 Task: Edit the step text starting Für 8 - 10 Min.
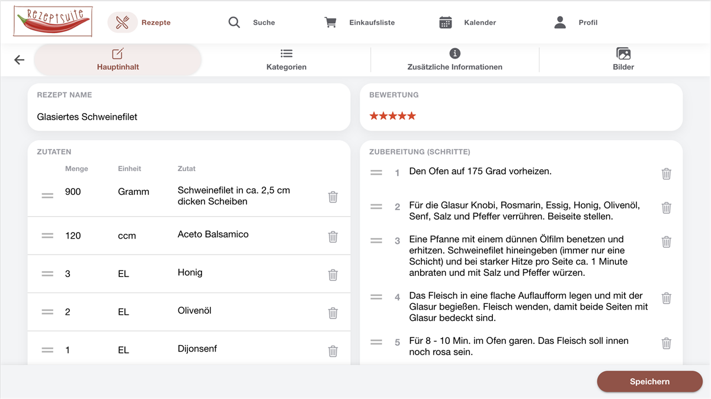pos(519,346)
